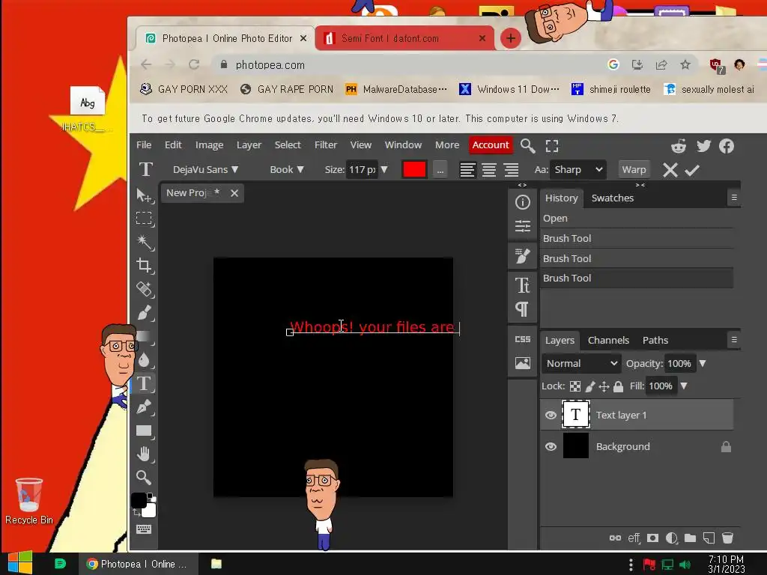Viewport: 767px width, 575px height.
Task: Open the Brush settings panel icon
Action: [522, 255]
